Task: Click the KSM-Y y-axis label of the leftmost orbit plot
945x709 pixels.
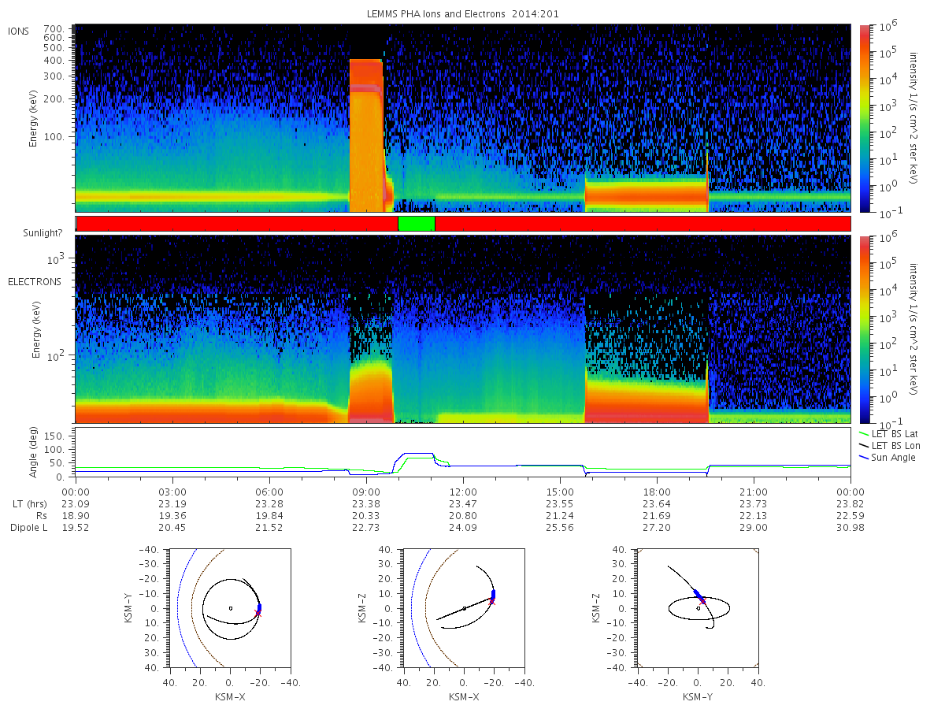Action: tap(128, 608)
